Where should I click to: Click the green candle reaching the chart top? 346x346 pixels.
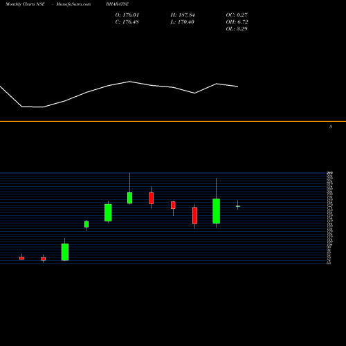(x=129, y=198)
